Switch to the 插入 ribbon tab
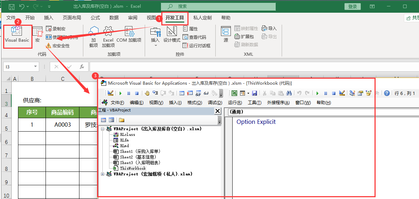The image size is (419, 199). (x=49, y=18)
